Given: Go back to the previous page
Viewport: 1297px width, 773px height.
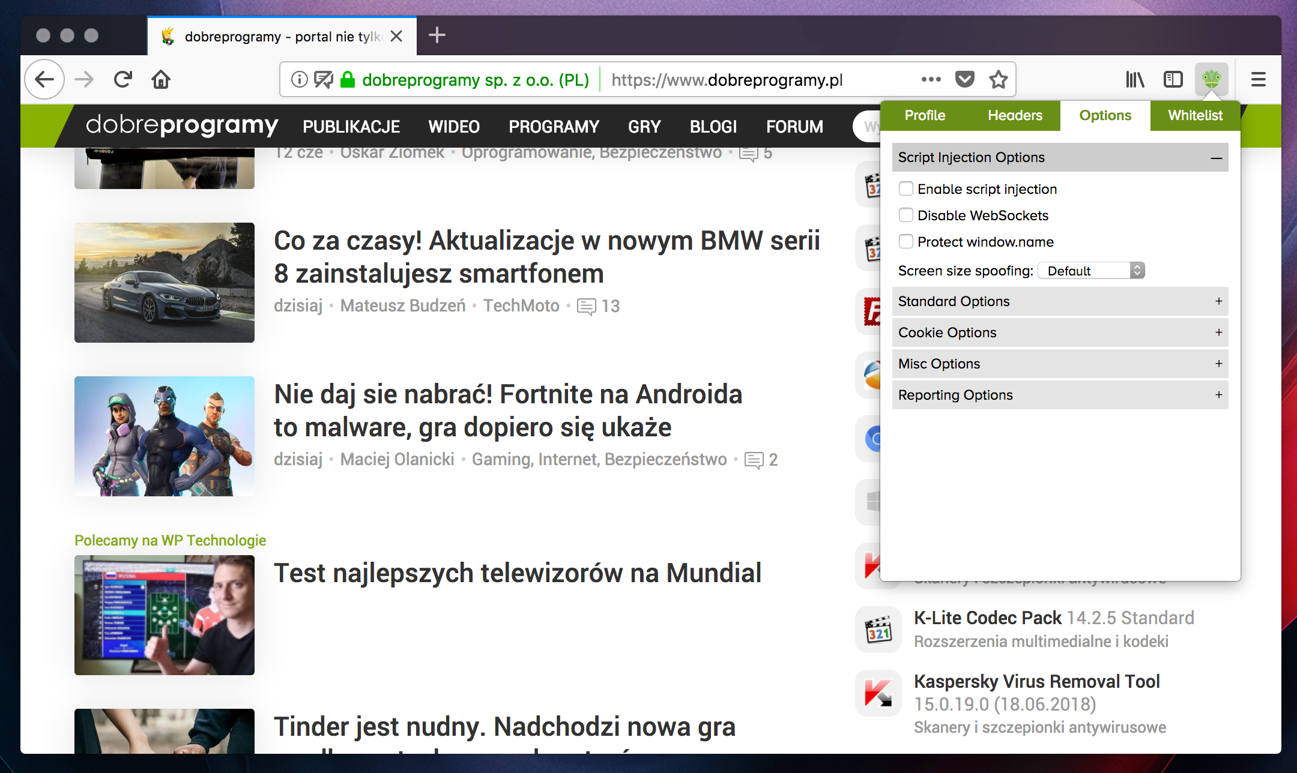Looking at the screenshot, I should 44,79.
